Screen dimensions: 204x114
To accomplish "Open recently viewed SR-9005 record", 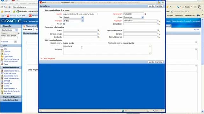I will [7, 81].
